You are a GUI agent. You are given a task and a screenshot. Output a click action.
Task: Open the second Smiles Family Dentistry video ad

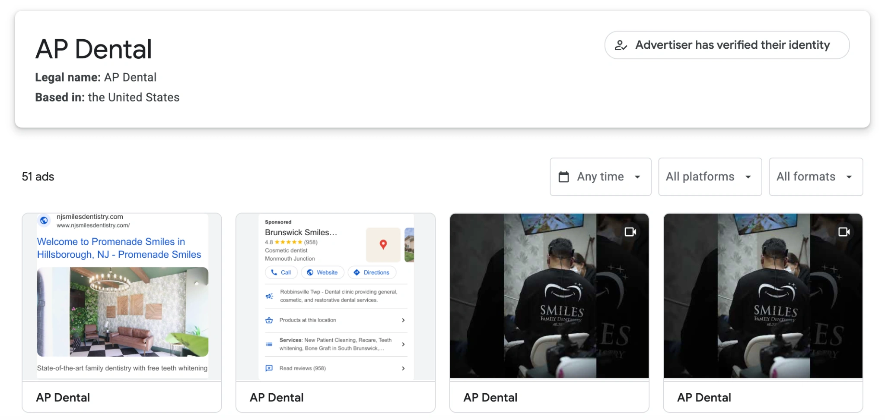763,296
